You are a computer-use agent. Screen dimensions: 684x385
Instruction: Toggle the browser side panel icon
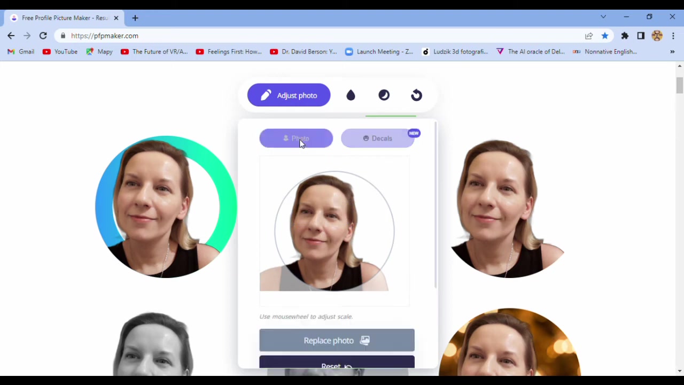click(641, 36)
